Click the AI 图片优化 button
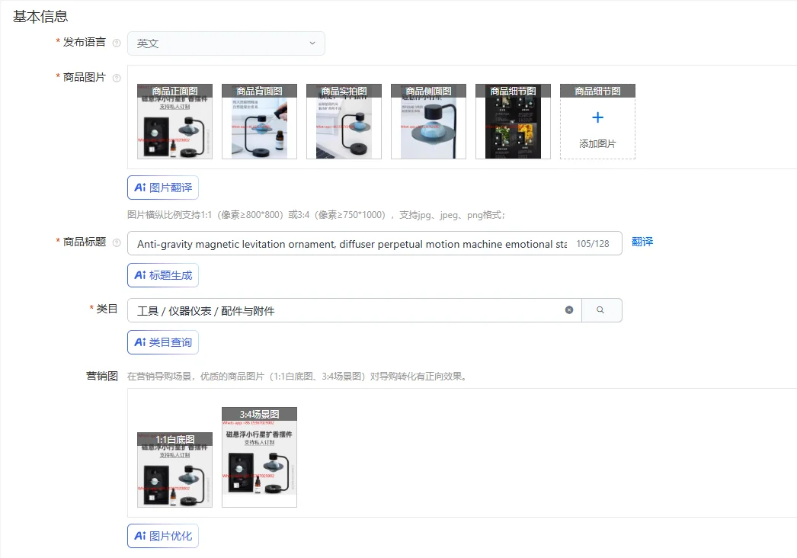The height and width of the screenshot is (558, 797). pos(162,536)
